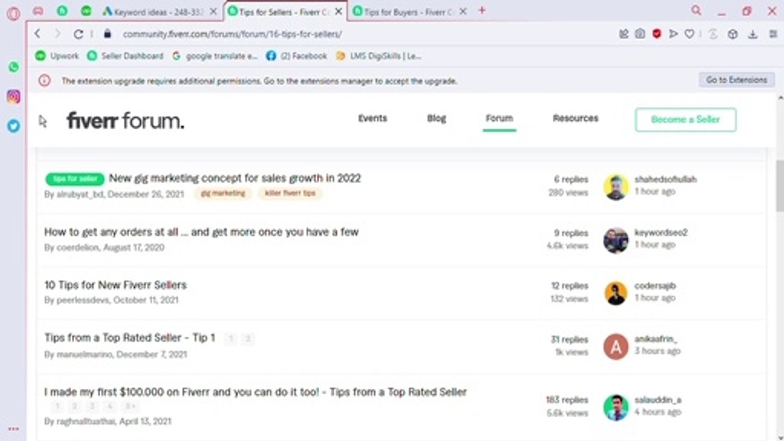Go to page 2 of Tip 1 topic
Viewport: 784px width, 441px height.
click(247, 339)
